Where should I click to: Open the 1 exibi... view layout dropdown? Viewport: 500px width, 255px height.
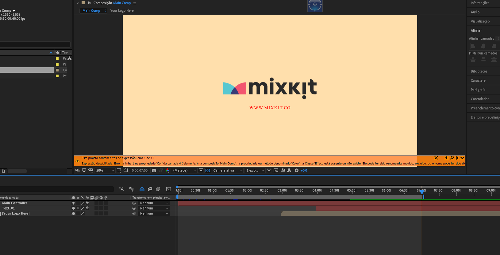point(255,171)
